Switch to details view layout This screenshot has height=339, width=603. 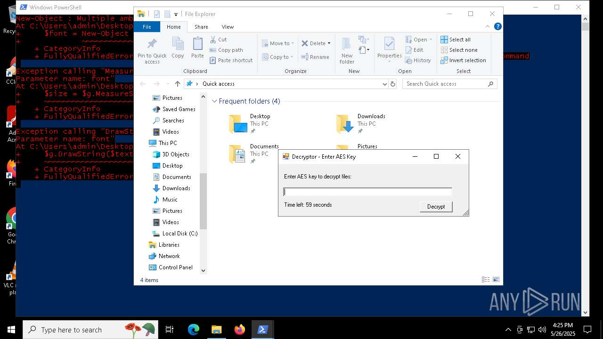click(486, 280)
